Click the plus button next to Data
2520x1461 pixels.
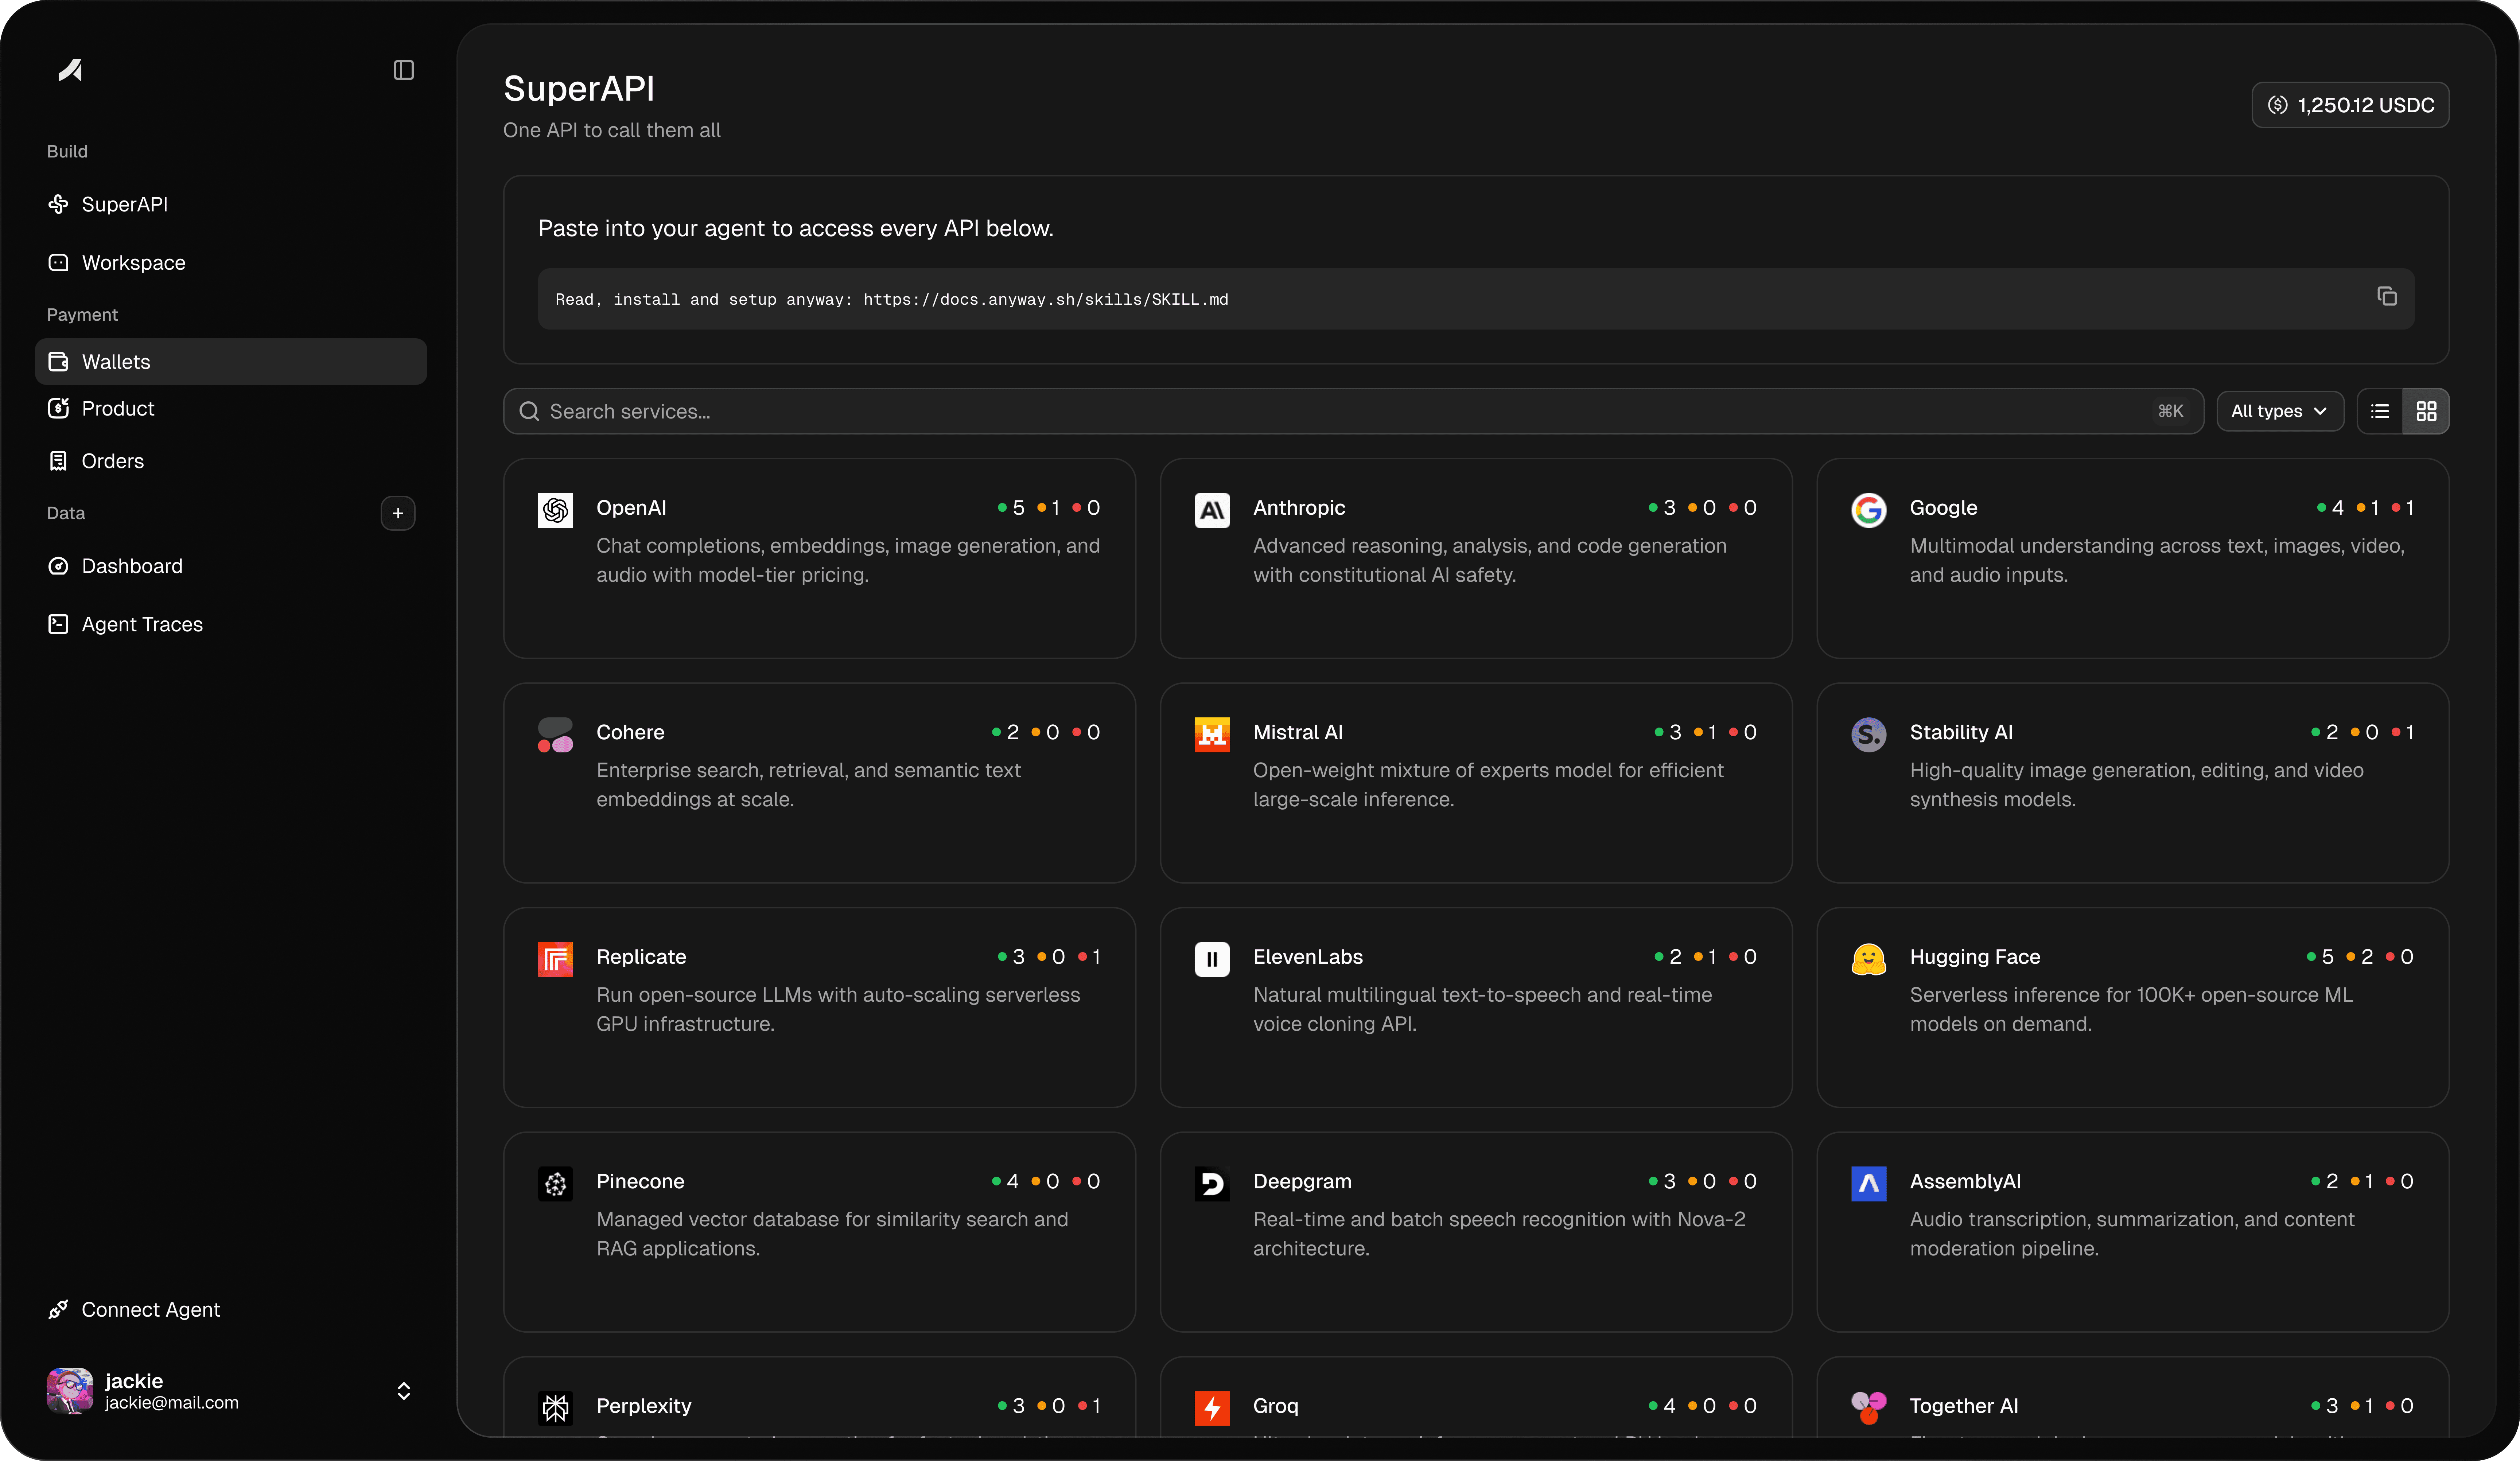(398, 513)
